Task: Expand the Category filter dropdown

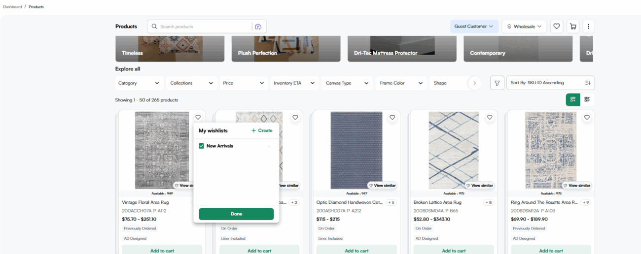Action: (x=139, y=83)
